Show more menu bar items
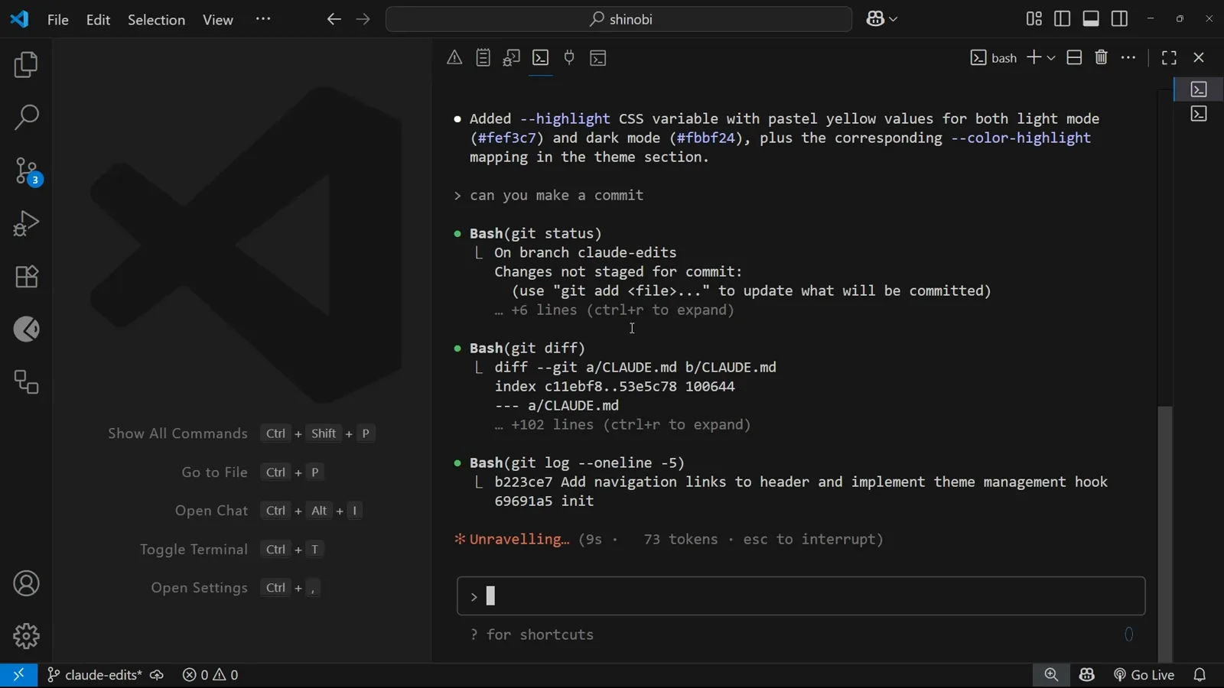 coord(263,19)
